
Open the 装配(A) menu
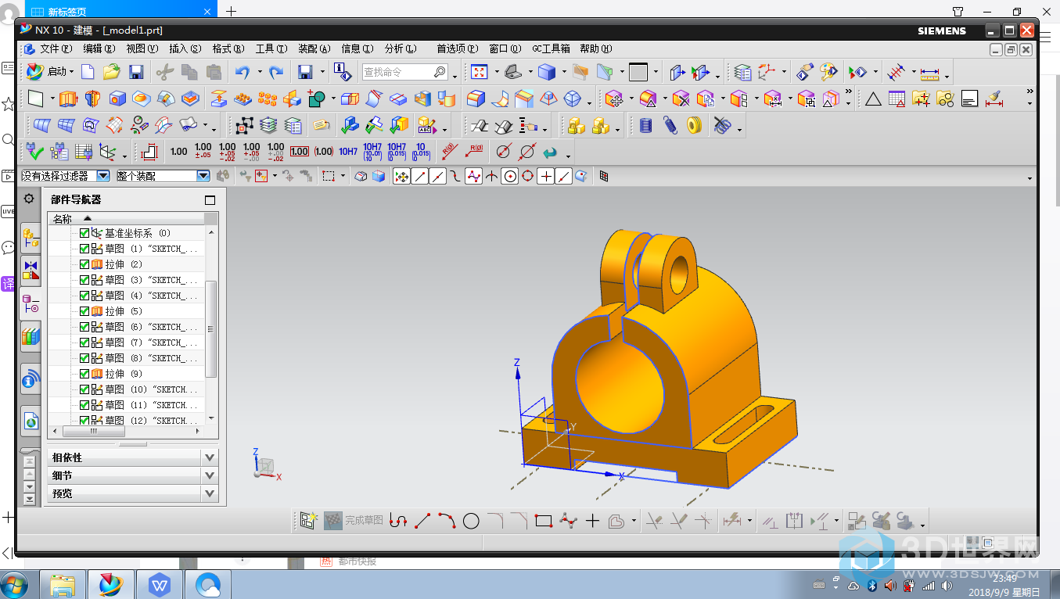tap(314, 48)
